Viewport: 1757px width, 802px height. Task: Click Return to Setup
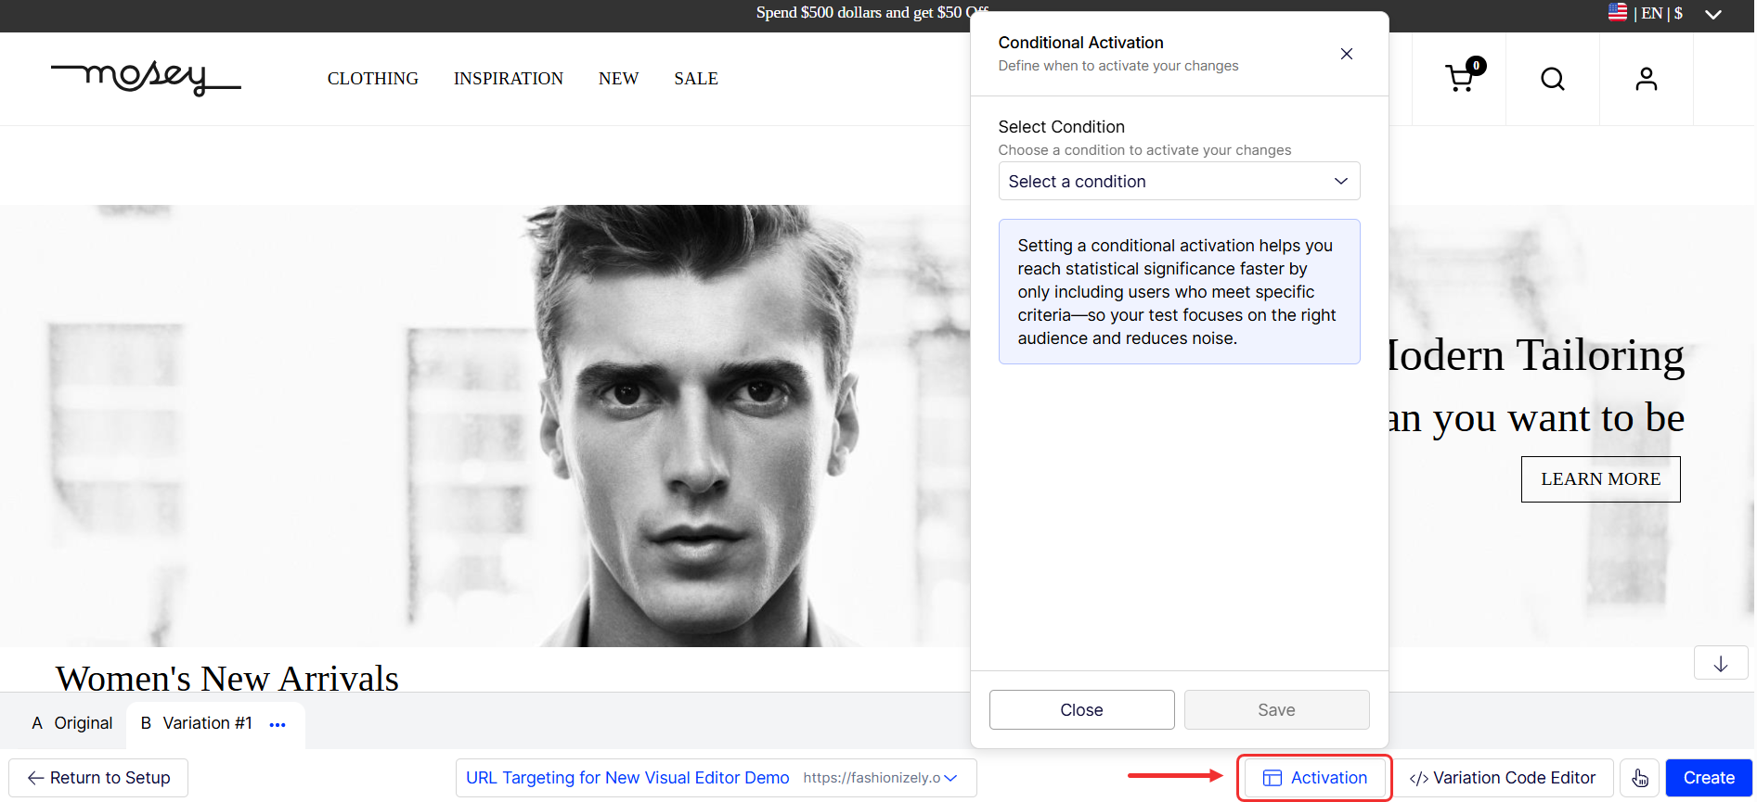(98, 778)
